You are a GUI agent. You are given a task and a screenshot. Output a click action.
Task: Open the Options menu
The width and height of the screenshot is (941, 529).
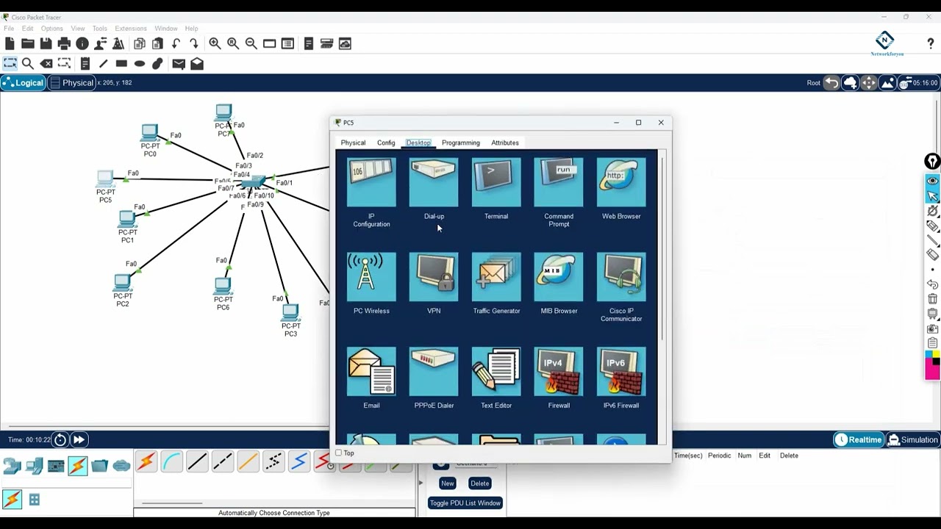(51, 29)
